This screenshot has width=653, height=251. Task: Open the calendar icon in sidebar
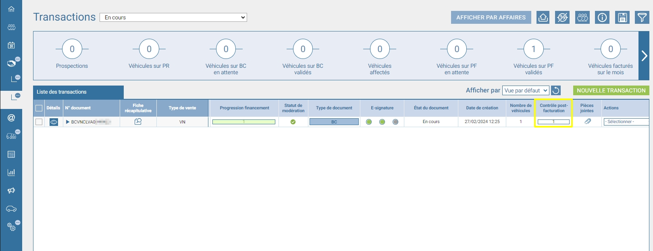(11, 45)
